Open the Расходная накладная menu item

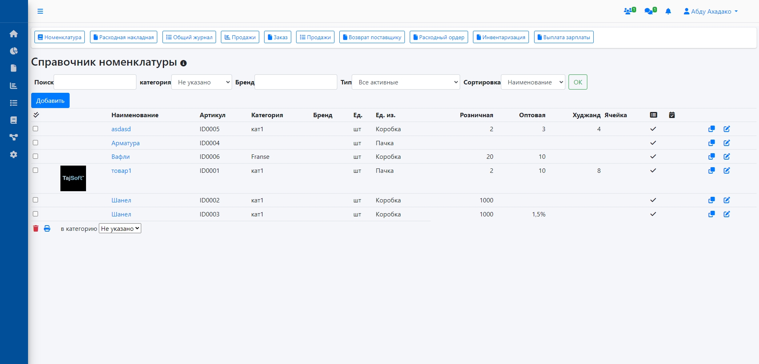124,37
